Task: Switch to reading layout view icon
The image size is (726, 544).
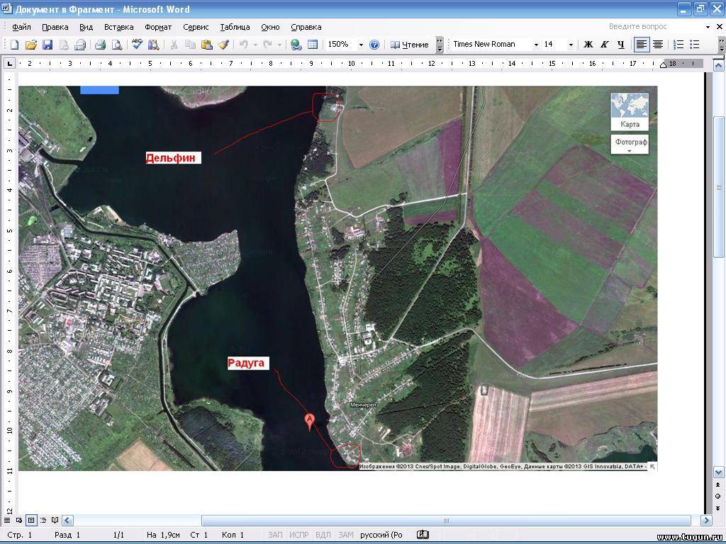Action: click(55, 521)
